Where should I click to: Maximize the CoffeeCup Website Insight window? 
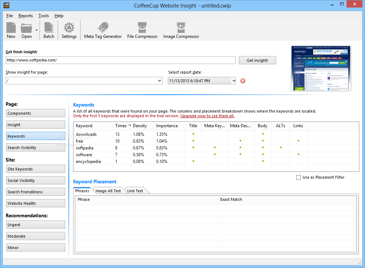coord(342,4)
